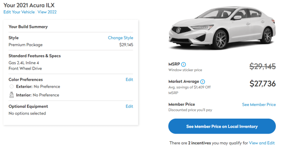Select the exterior color circle swatch
This screenshot has width=282, height=148.
[x=11, y=87]
